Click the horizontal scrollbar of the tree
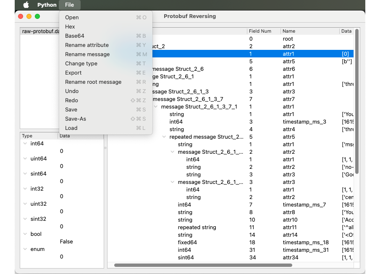This screenshot has width=380, height=274. coord(203,265)
